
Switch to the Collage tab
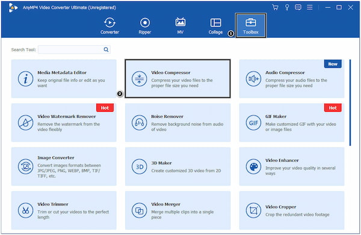(215, 26)
